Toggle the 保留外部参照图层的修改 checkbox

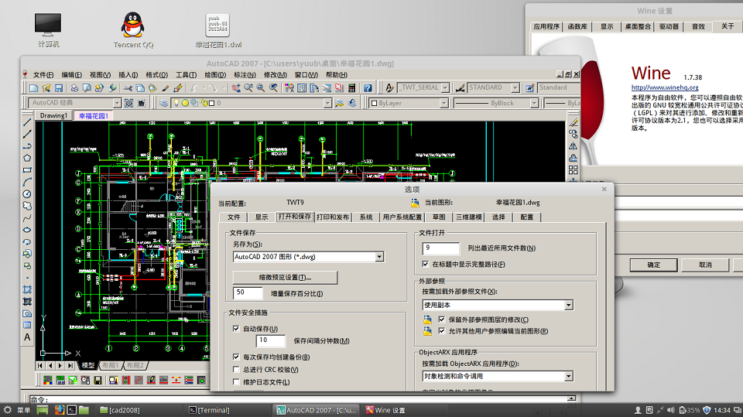point(442,320)
